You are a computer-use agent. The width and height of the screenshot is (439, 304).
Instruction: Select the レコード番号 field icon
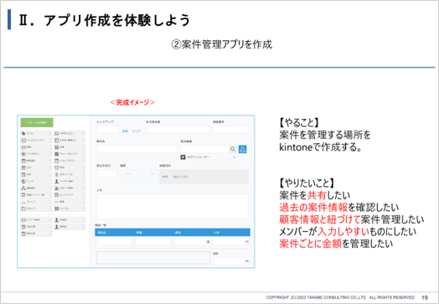[x=23, y=220]
